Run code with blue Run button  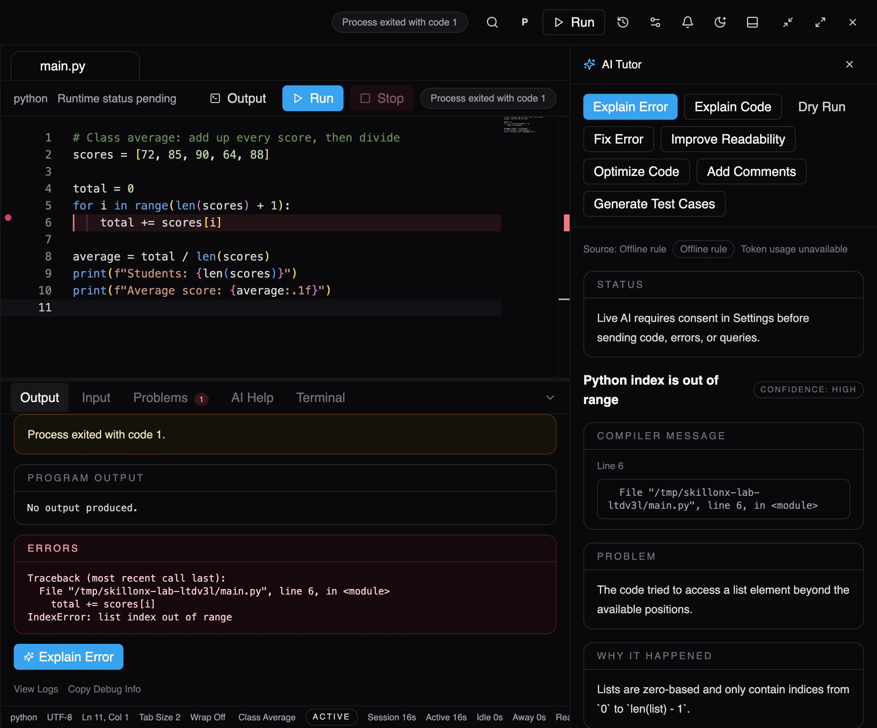click(312, 99)
